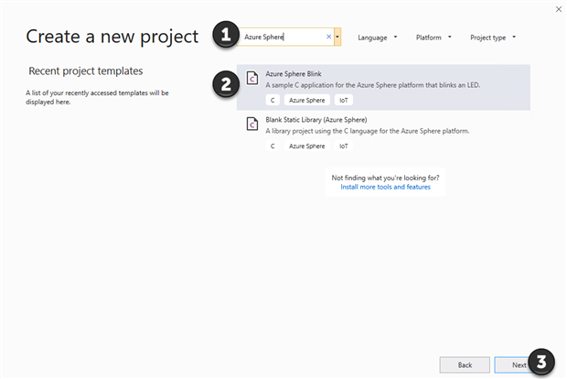
Task: Open the search box history dropdown arrow
Action: [338, 38]
